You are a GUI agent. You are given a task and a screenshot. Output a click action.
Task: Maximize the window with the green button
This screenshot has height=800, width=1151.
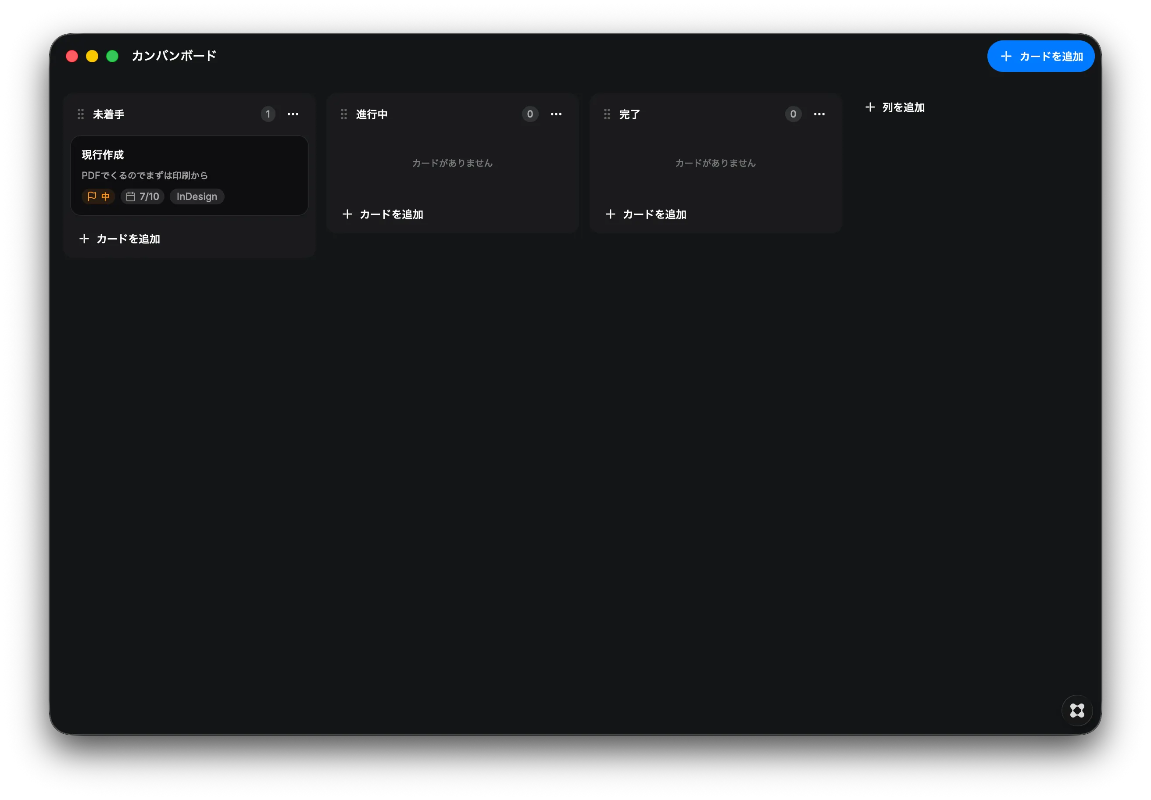click(x=112, y=56)
